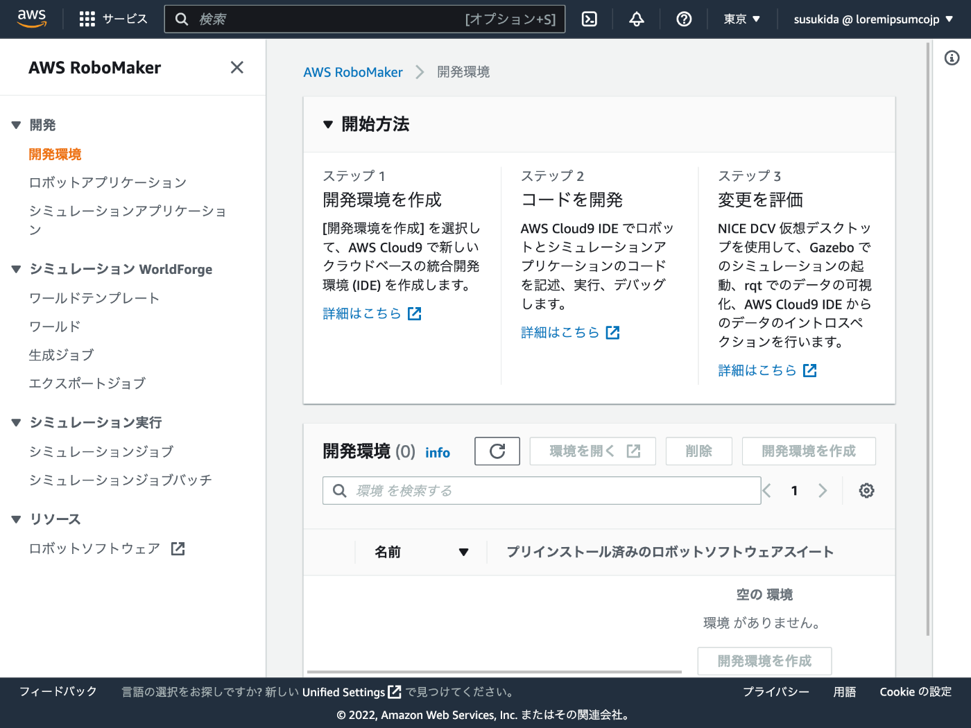Focus the top 検索 search box
Screen dimensions: 971x728
365,19
